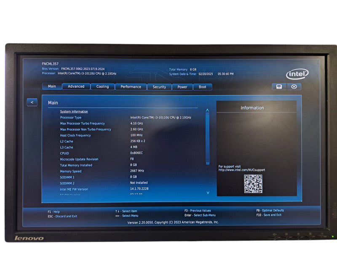Click the Bios Version string in header
The width and height of the screenshot is (337, 253).
[x=83, y=69]
